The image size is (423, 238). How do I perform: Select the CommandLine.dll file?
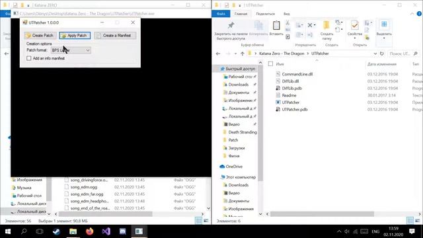coord(297,74)
